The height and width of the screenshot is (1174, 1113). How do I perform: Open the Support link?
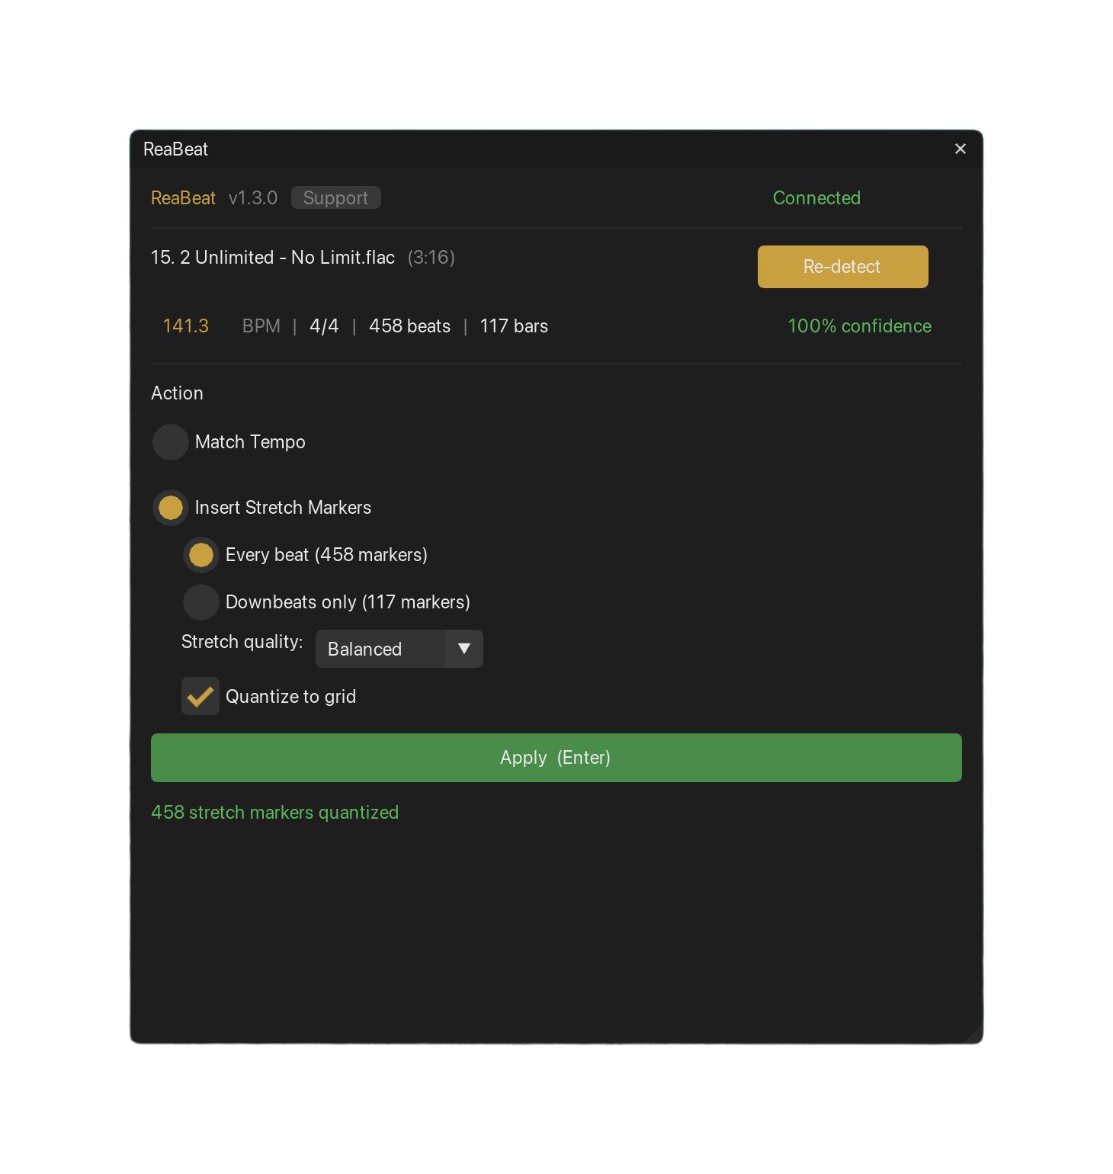pos(335,198)
